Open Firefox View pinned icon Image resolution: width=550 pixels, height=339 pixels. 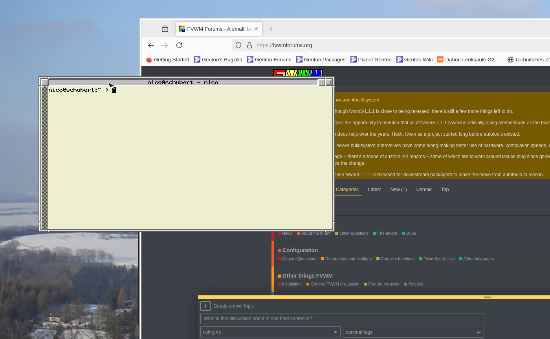(165, 29)
